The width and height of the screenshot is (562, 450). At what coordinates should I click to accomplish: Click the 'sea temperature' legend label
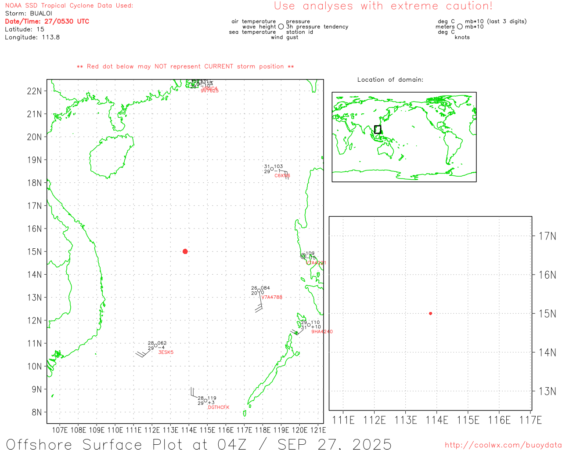pos(252,32)
